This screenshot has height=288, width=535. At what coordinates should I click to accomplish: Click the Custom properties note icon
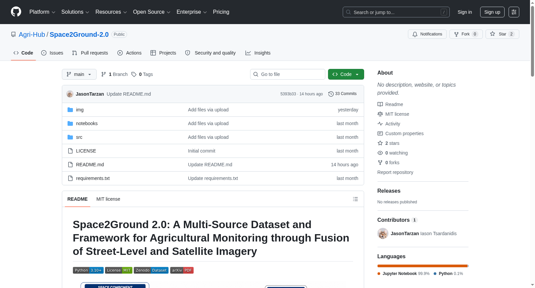[380, 133]
